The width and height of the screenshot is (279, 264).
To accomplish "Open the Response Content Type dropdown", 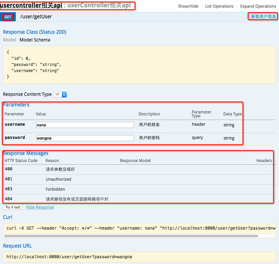I will (x=60, y=95).
